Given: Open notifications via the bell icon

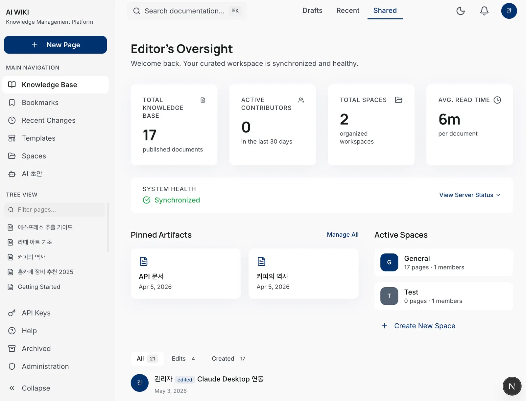Looking at the screenshot, I should 484,11.
